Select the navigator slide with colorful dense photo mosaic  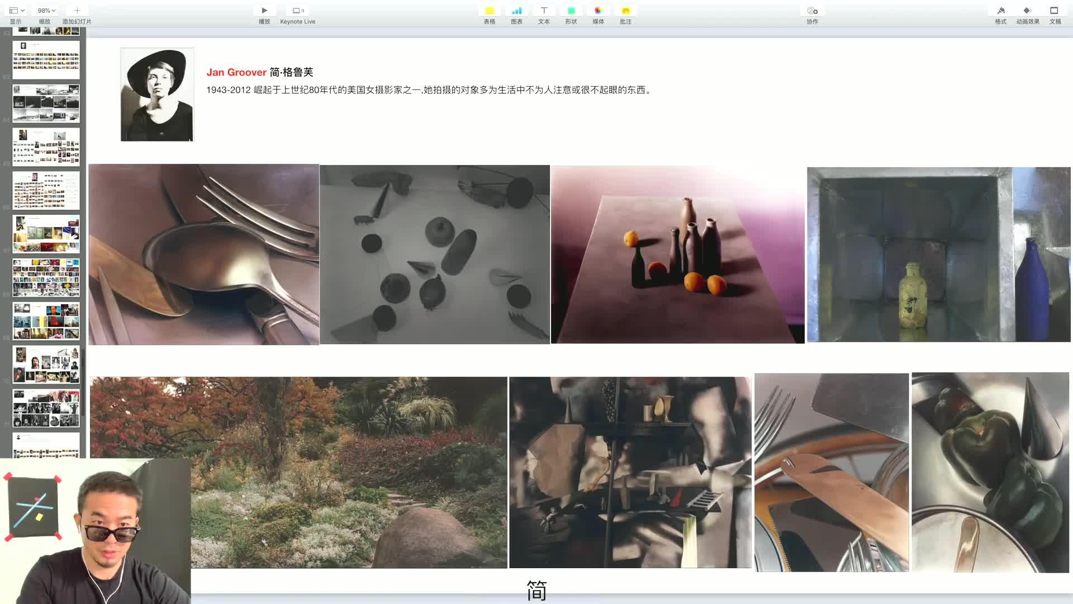pyautogui.click(x=46, y=277)
